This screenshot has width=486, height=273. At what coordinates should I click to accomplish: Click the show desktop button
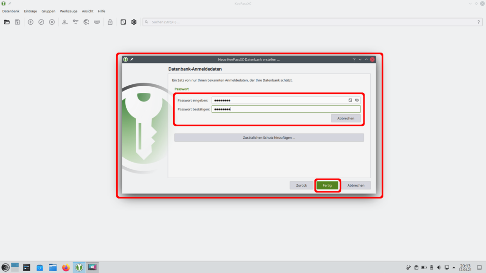pyautogui.click(x=479, y=267)
